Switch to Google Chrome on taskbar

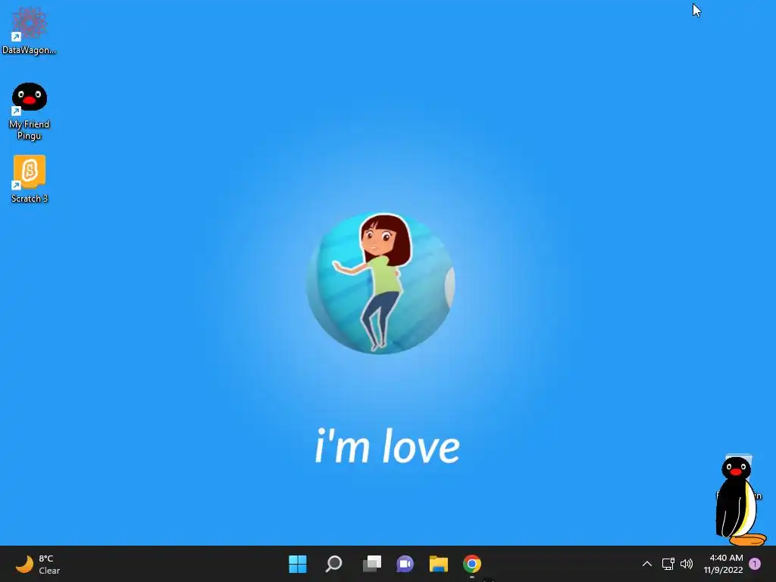[471, 564]
